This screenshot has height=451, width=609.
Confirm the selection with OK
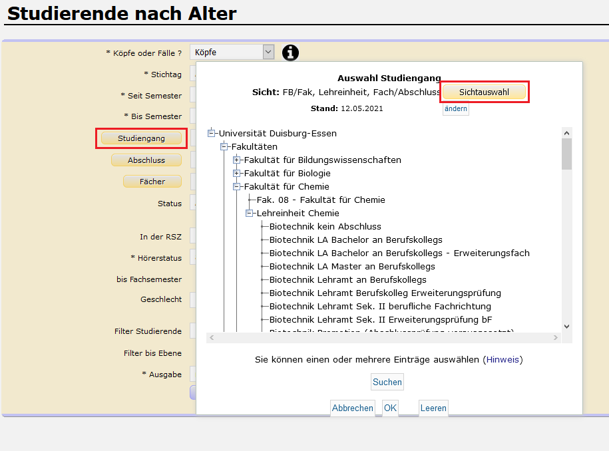[390, 408]
